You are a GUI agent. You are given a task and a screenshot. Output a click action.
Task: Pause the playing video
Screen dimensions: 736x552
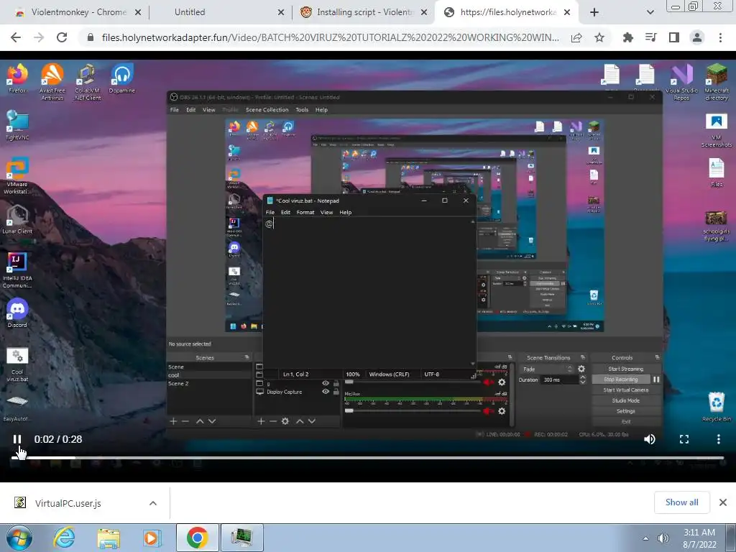pos(17,439)
